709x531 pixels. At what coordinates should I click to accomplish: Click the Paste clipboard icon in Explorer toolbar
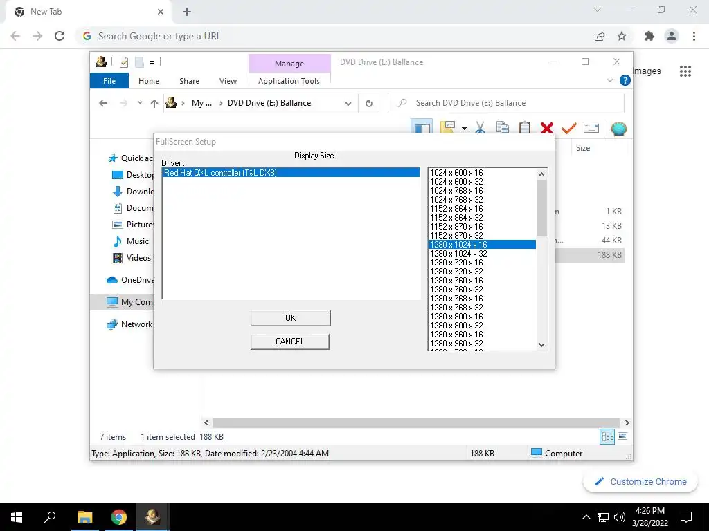pyautogui.click(x=525, y=128)
